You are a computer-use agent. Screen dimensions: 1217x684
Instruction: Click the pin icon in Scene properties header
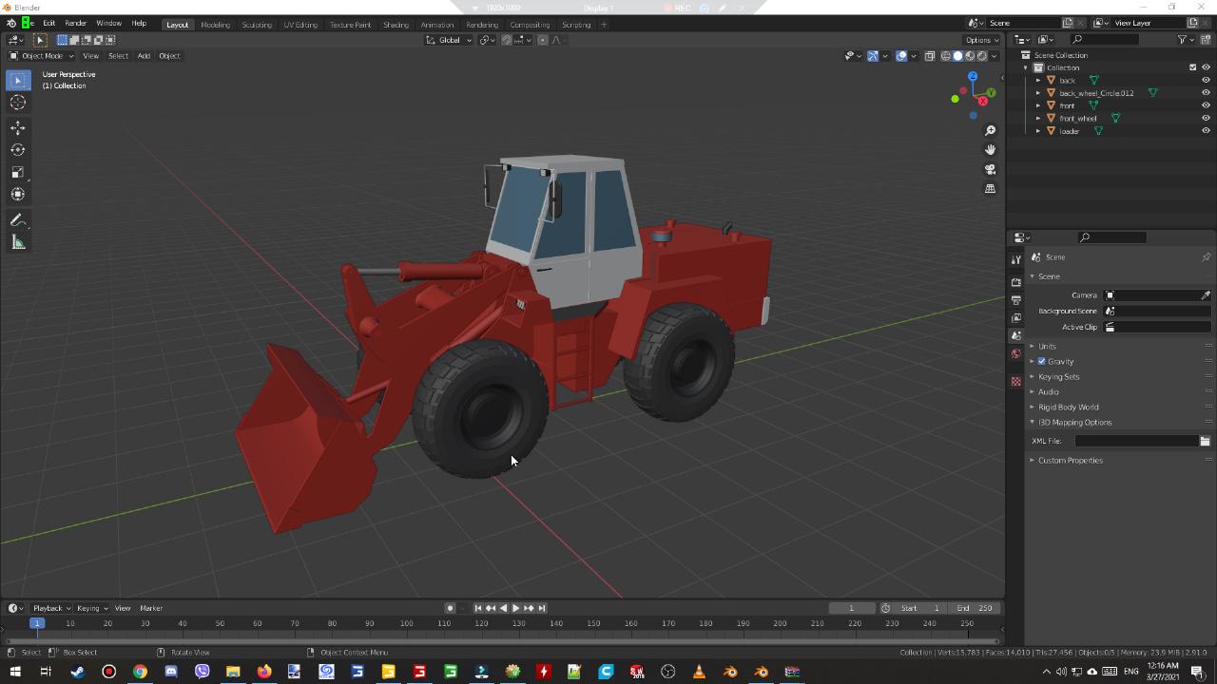coord(1206,257)
